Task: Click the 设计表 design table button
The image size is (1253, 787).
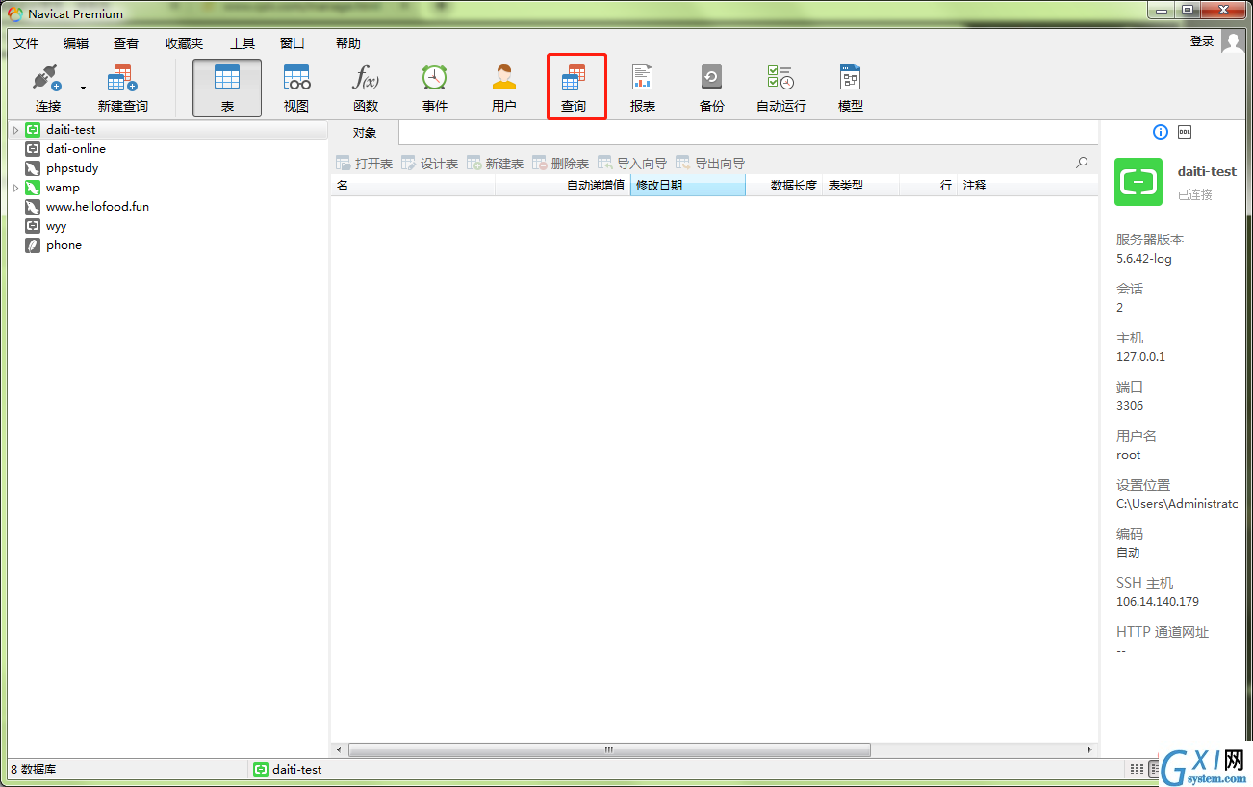Action: tap(430, 164)
